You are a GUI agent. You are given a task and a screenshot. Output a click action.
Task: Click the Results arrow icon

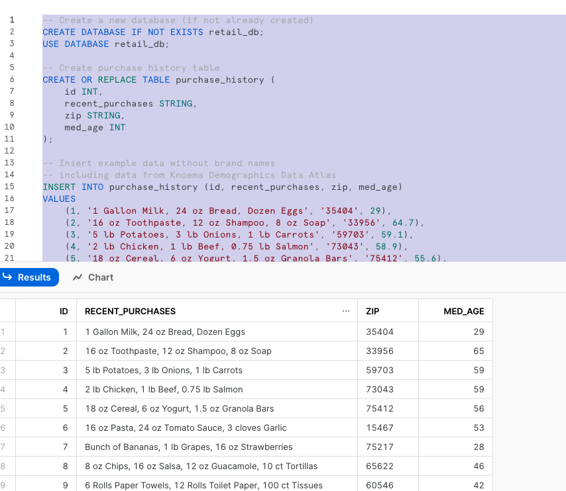click(x=7, y=277)
